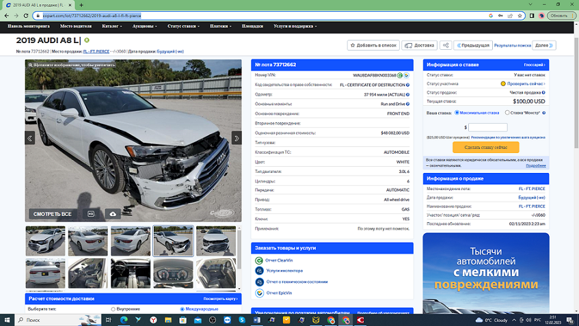
Task: Open Microsoft Edge from taskbar
Action: coord(124,320)
